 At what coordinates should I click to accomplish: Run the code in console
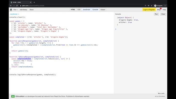click(156, 14)
